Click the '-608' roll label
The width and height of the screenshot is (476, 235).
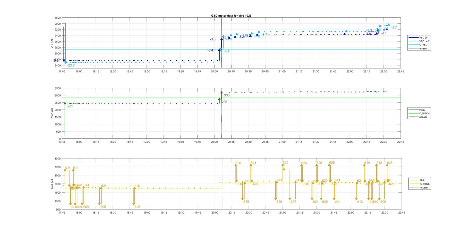coord(103,207)
